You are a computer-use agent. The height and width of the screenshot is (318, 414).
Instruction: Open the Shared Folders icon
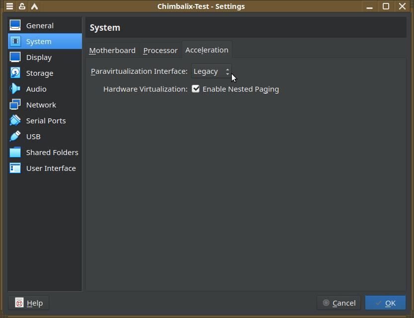pos(15,152)
